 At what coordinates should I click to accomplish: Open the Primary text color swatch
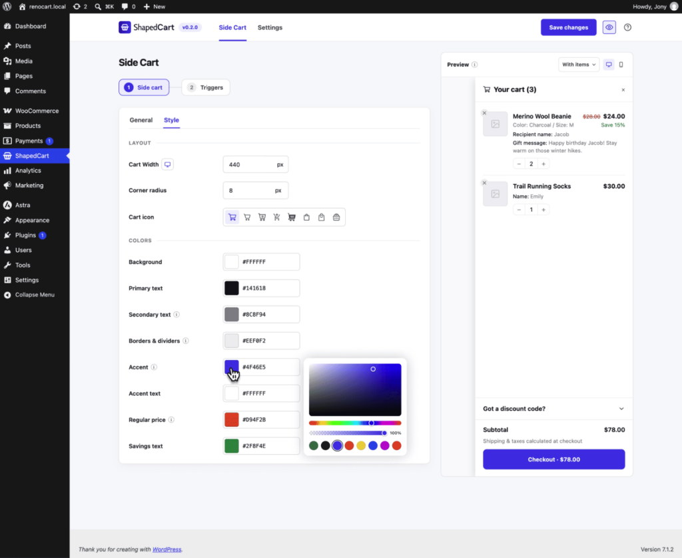click(231, 288)
